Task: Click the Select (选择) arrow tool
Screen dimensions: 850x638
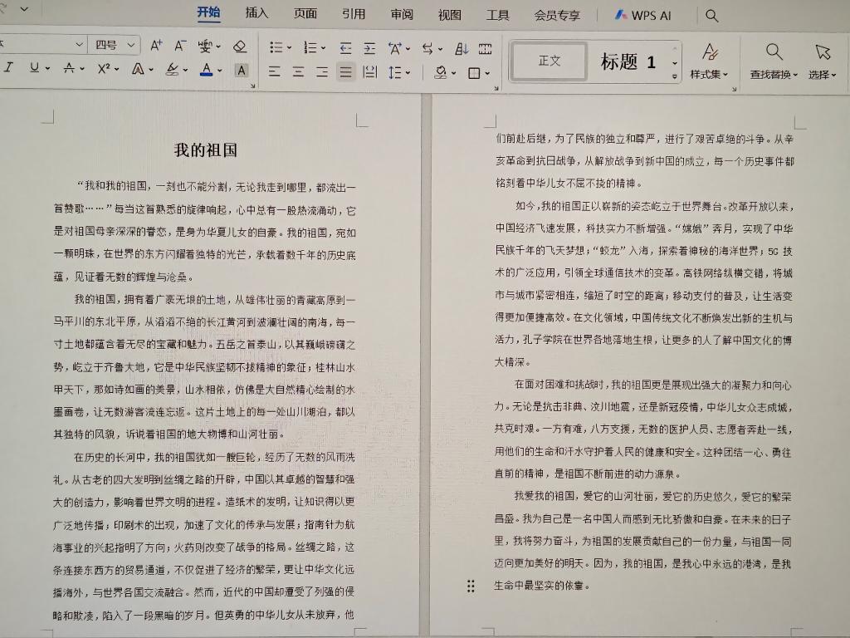Action: pyautogui.click(x=823, y=61)
